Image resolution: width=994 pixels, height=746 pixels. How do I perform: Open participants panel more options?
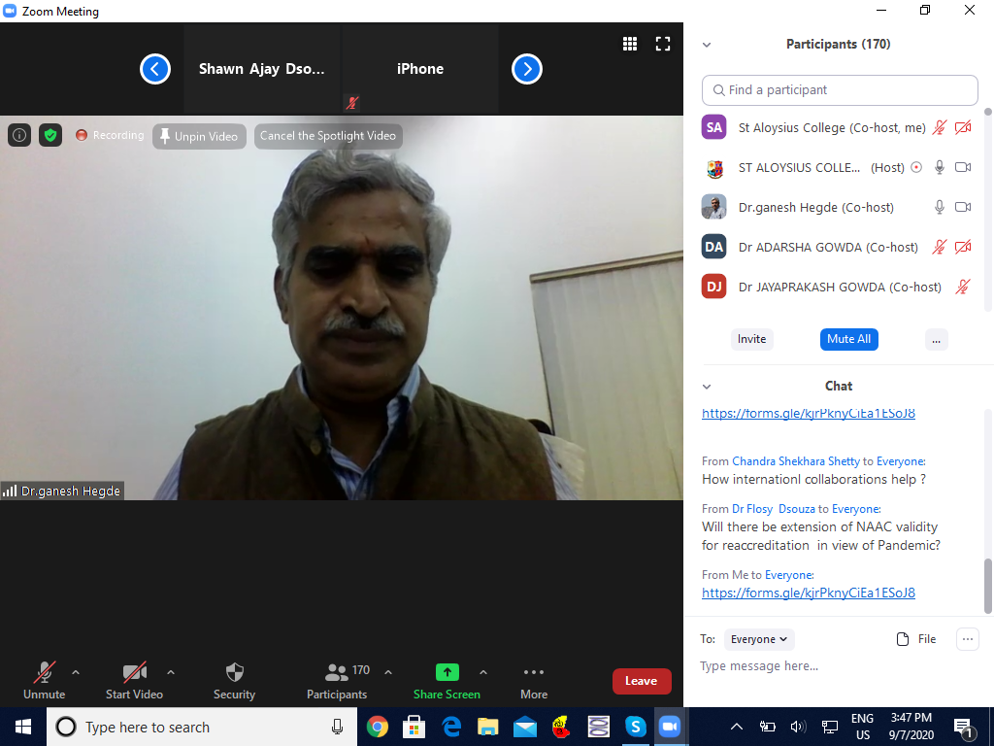(x=937, y=339)
